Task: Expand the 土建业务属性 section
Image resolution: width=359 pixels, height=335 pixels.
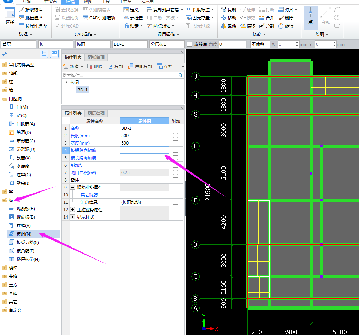Action: (72, 209)
